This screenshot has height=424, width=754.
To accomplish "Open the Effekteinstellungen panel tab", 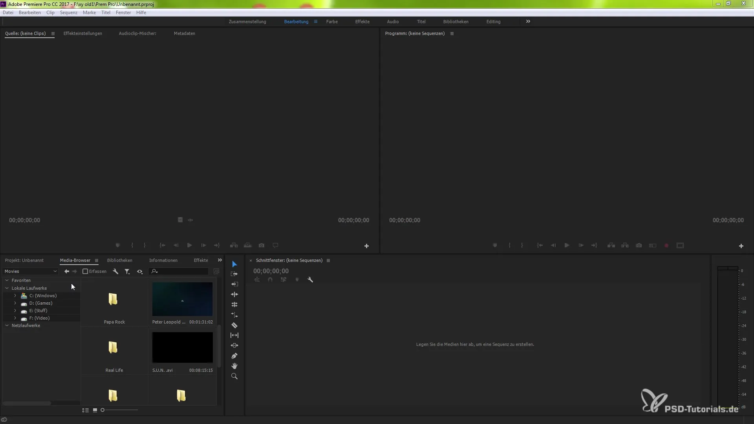I will click(x=82, y=33).
